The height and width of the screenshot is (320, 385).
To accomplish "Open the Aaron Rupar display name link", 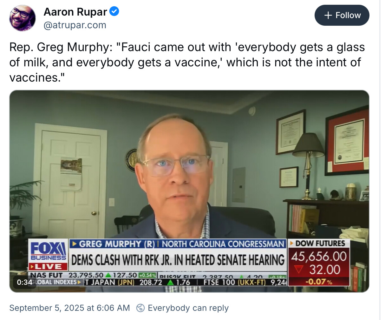I will [x=75, y=12].
